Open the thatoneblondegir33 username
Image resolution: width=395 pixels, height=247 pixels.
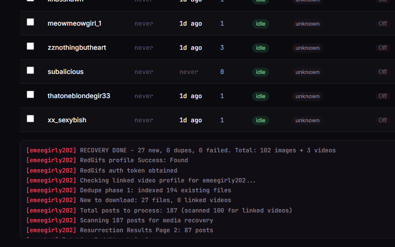pos(79,96)
